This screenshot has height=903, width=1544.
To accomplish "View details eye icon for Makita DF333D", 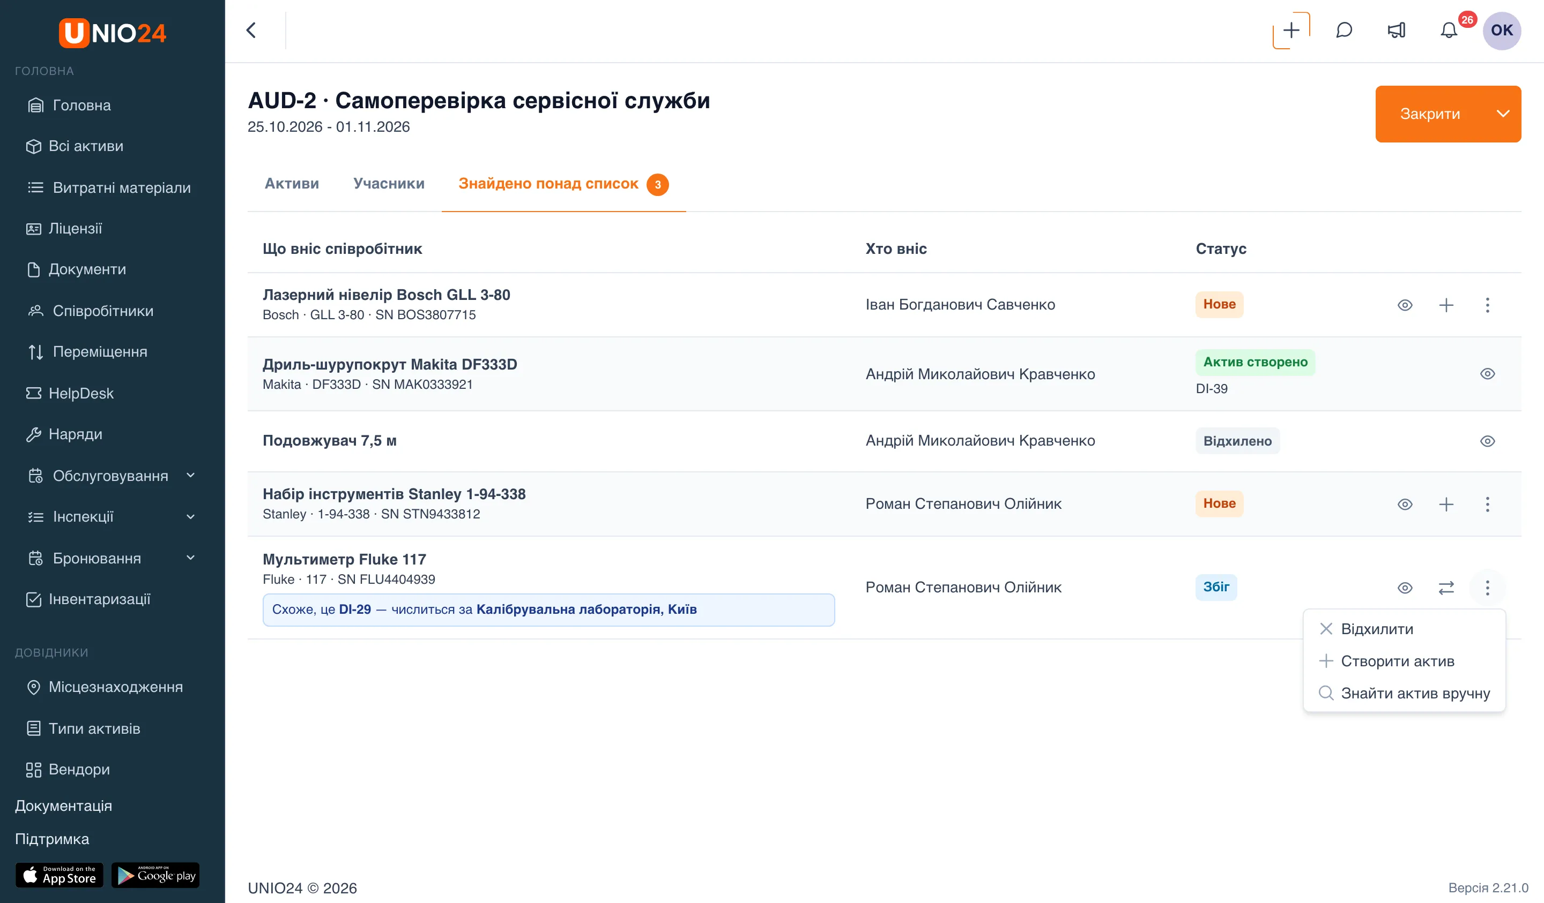I will click(1487, 373).
